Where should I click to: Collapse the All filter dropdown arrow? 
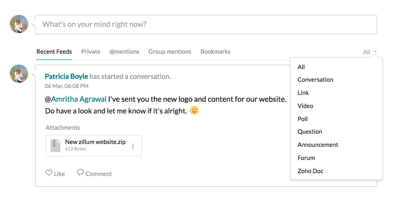tap(375, 52)
